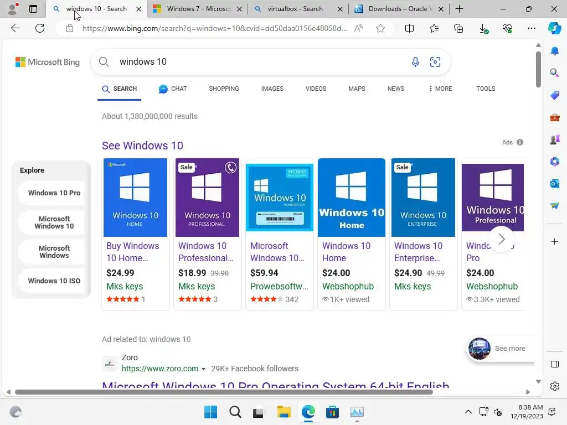Open the Collections icon
The width and height of the screenshot is (567, 425).
[x=458, y=28]
